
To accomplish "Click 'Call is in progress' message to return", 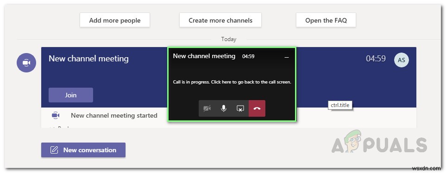I will [x=232, y=82].
